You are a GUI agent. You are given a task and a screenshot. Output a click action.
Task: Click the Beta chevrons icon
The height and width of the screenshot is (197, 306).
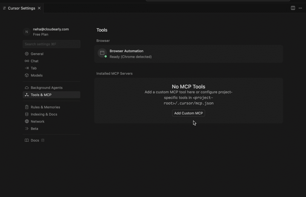(x=27, y=129)
